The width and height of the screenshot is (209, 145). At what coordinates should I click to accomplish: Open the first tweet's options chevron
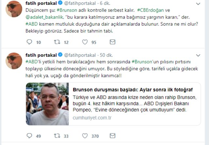[198, 4]
